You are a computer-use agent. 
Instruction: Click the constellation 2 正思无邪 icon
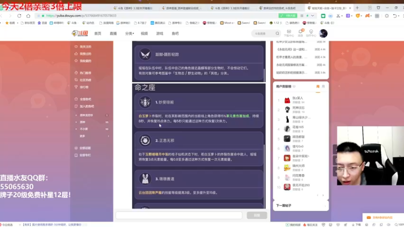[145, 141]
